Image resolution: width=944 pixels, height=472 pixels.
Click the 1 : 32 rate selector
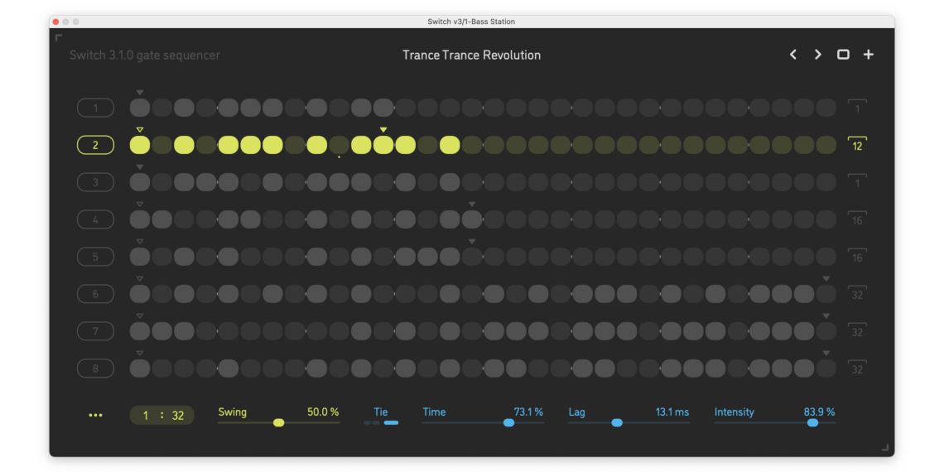[x=162, y=416]
